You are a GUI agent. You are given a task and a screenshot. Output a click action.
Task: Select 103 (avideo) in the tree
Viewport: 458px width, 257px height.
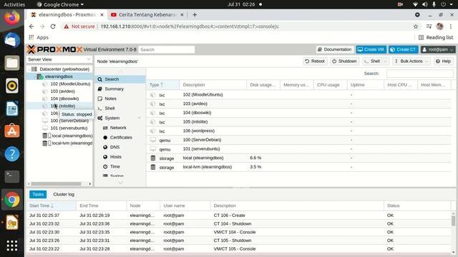tap(62, 91)
